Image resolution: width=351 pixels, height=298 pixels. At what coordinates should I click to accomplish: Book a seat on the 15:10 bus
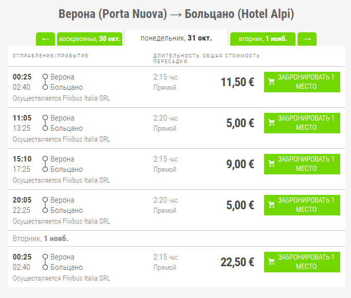pos(302,164)
